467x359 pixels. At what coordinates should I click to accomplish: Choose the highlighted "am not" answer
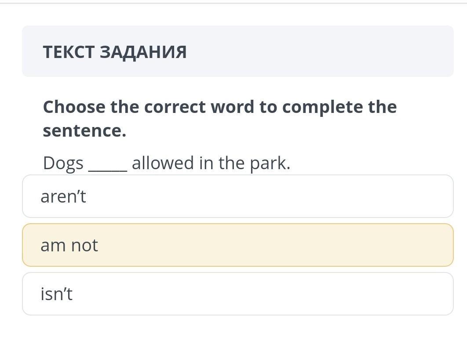pos(237,245)
